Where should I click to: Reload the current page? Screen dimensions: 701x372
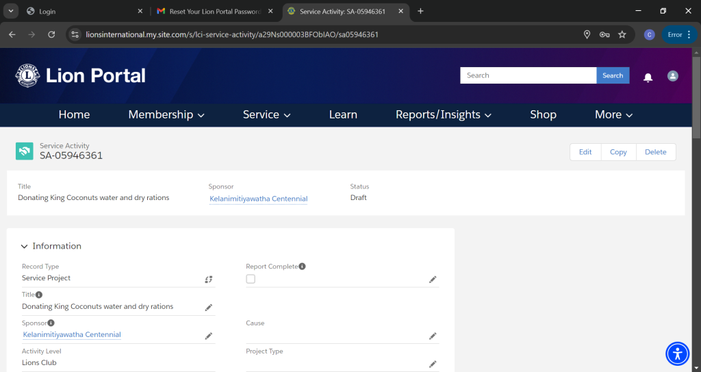click(51, 34)
